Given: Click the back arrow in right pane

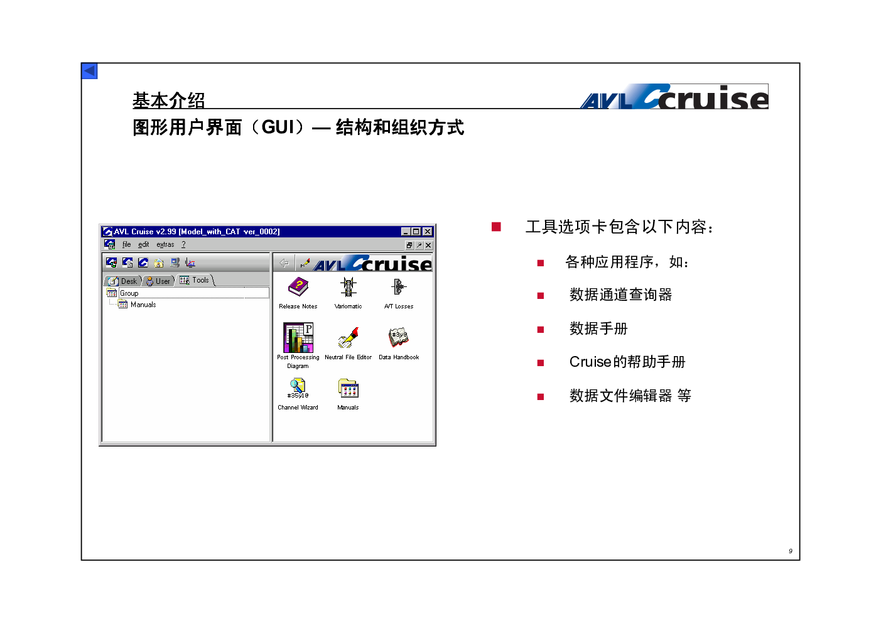Looking at the screenshot, I should point(284,263).
